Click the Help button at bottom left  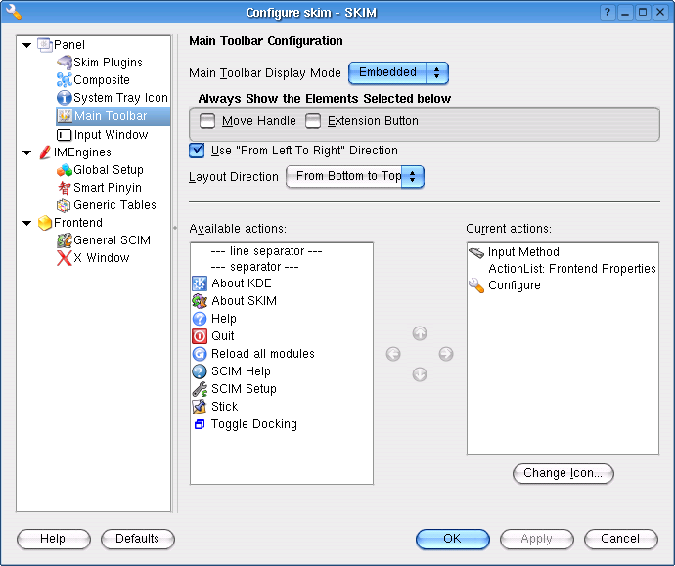coord(54,539)
